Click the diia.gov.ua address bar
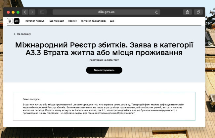Screen dimensions: 215x138 pos(106,12)
